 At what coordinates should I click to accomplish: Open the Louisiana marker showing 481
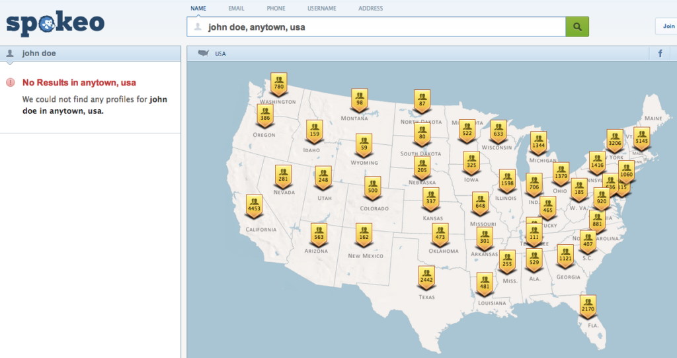(x=485, y=285)
